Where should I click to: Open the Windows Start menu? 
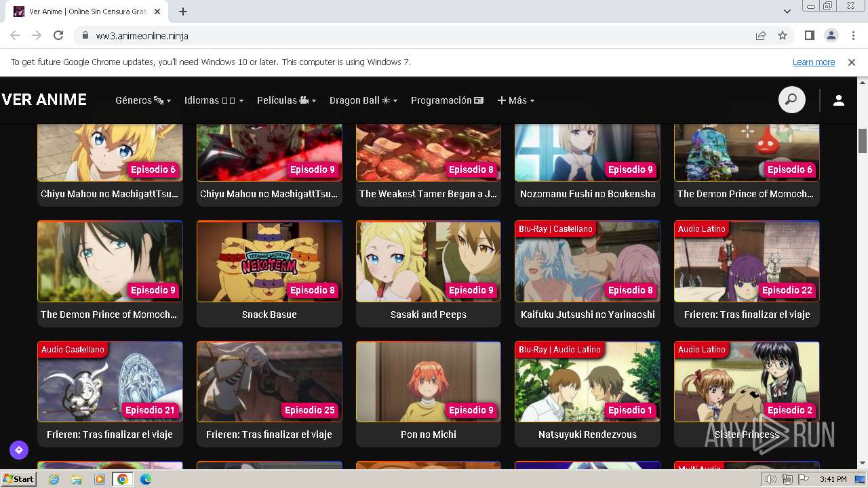click(18, 479)
